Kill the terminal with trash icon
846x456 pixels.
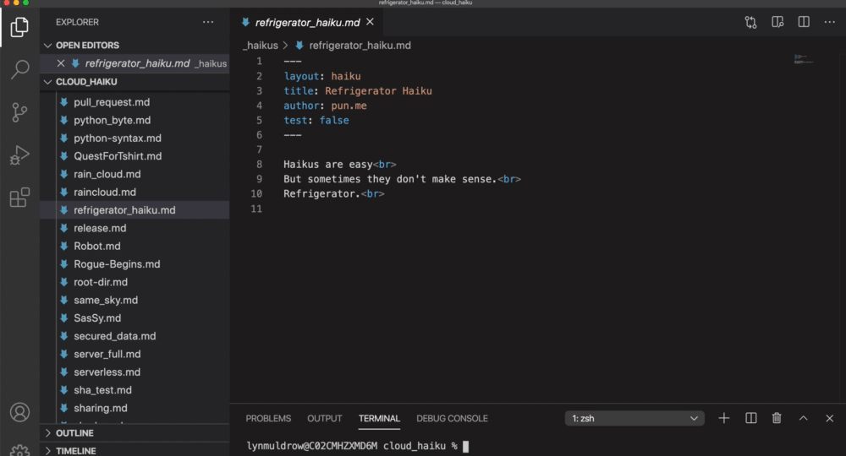(777, 418)
